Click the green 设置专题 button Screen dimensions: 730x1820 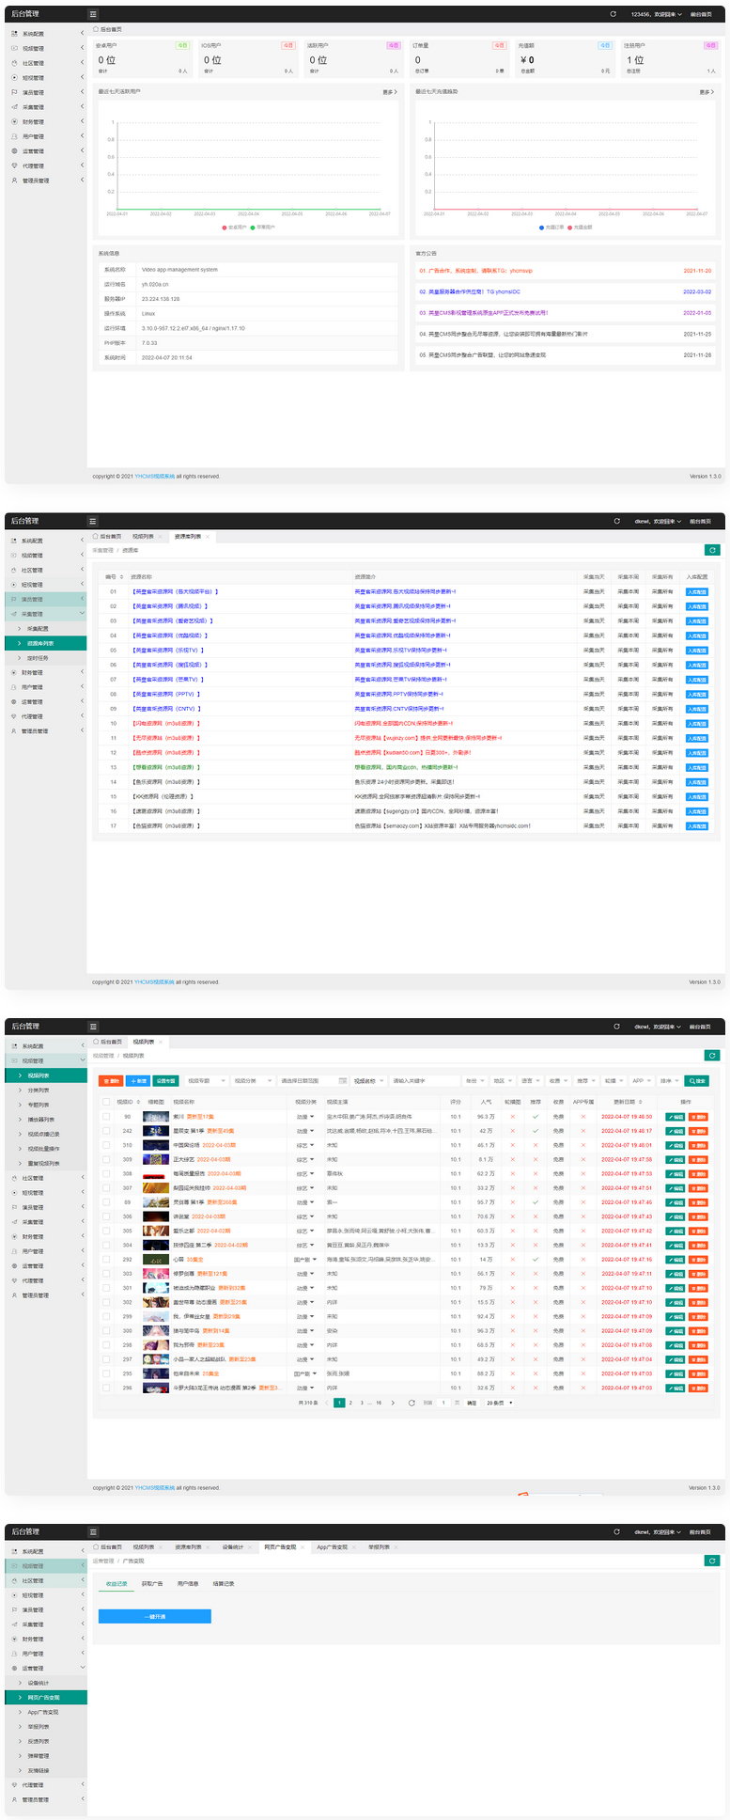tap(165, 1081)
